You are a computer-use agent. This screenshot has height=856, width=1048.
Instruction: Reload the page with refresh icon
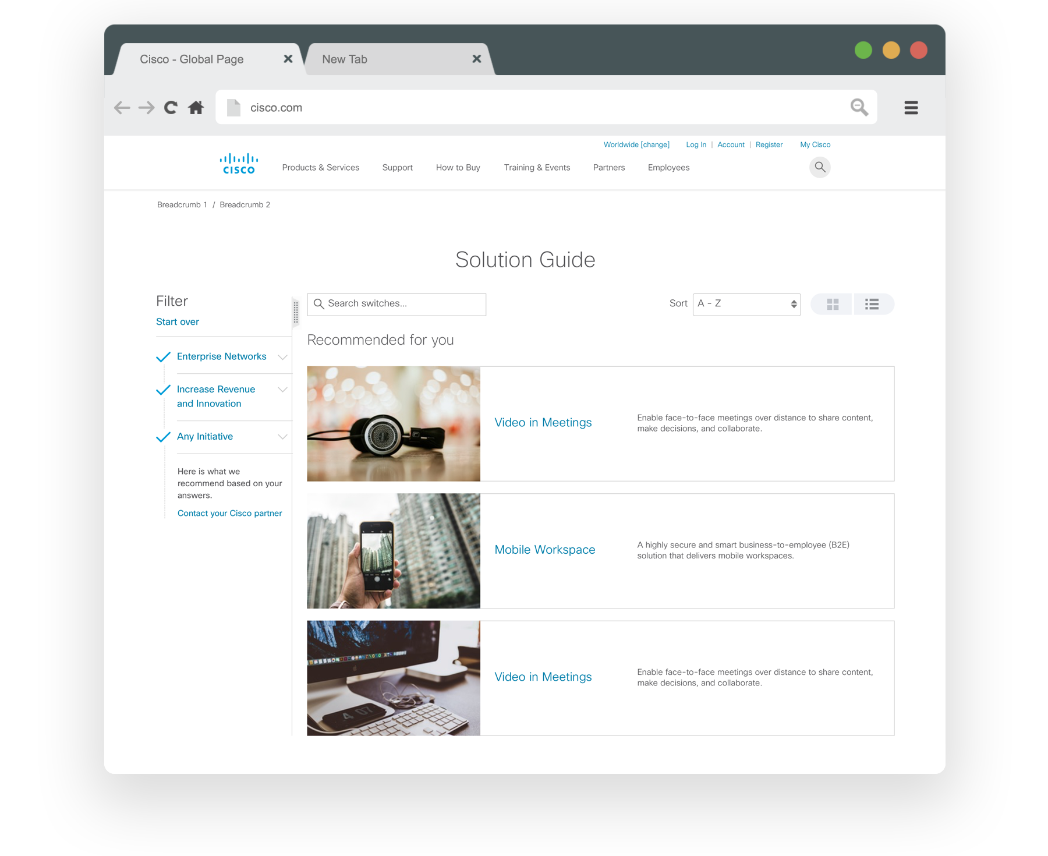pyautogui.click(x=171, y=108)
